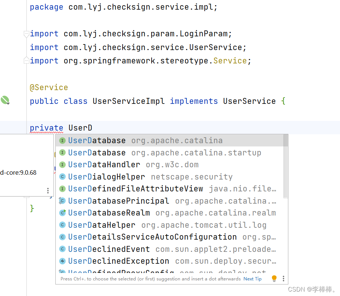
Task: Click the interface icon beside UserDefinedFileAttributeView
Action: (x=62, y=188)
